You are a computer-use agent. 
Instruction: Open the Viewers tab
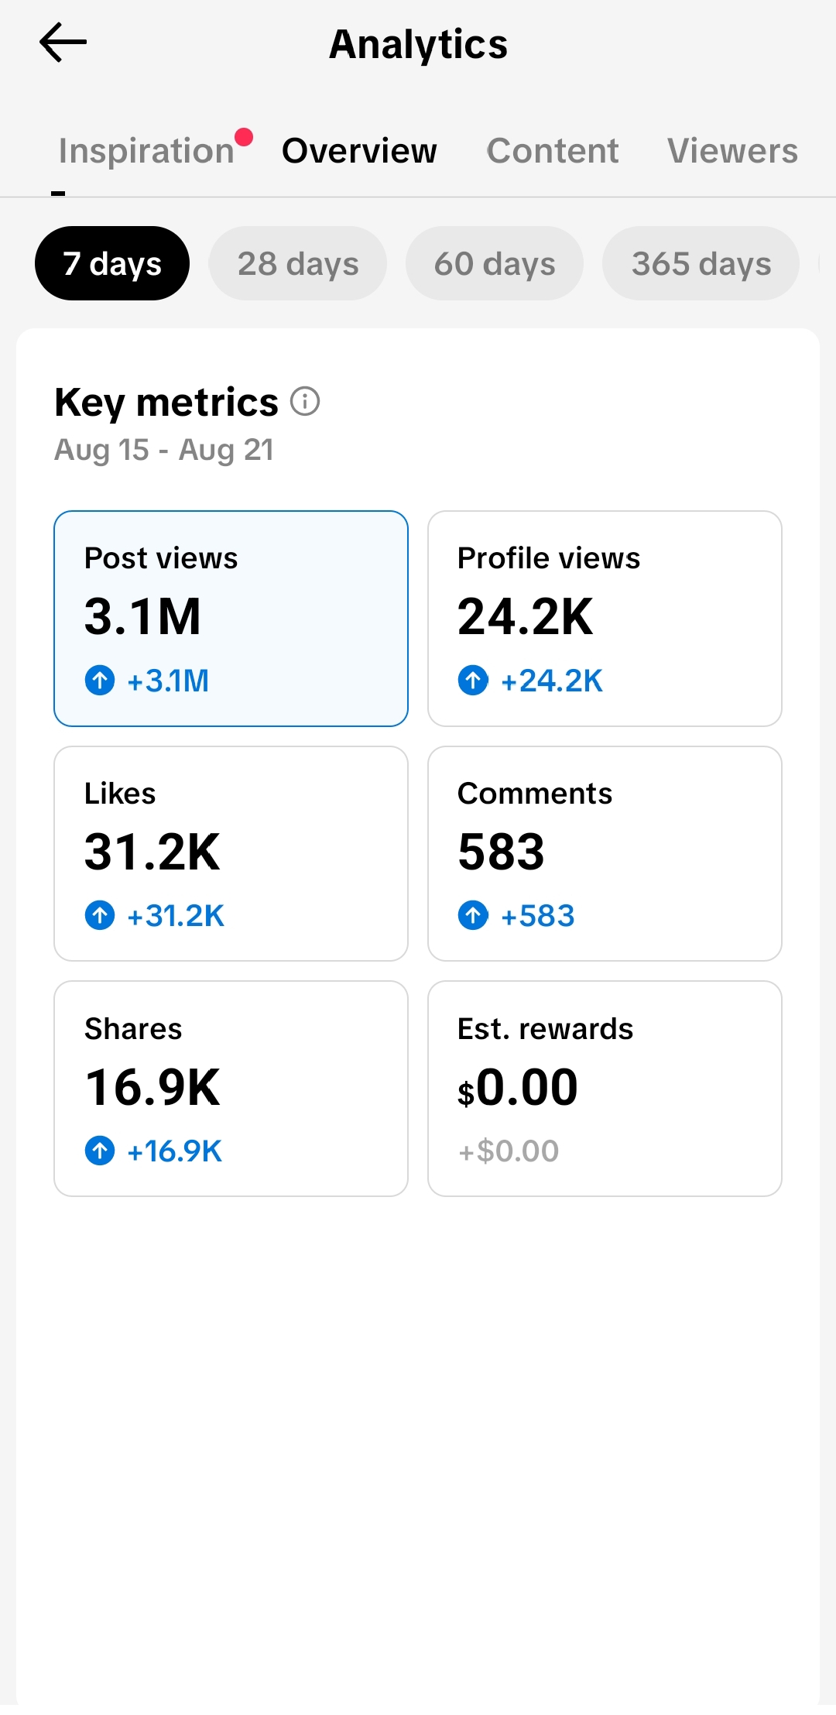[732, 150]
